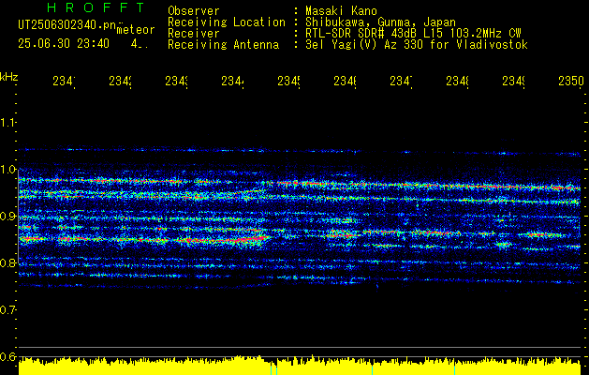Click the 2343 time marker

click(x=177, y=82)
